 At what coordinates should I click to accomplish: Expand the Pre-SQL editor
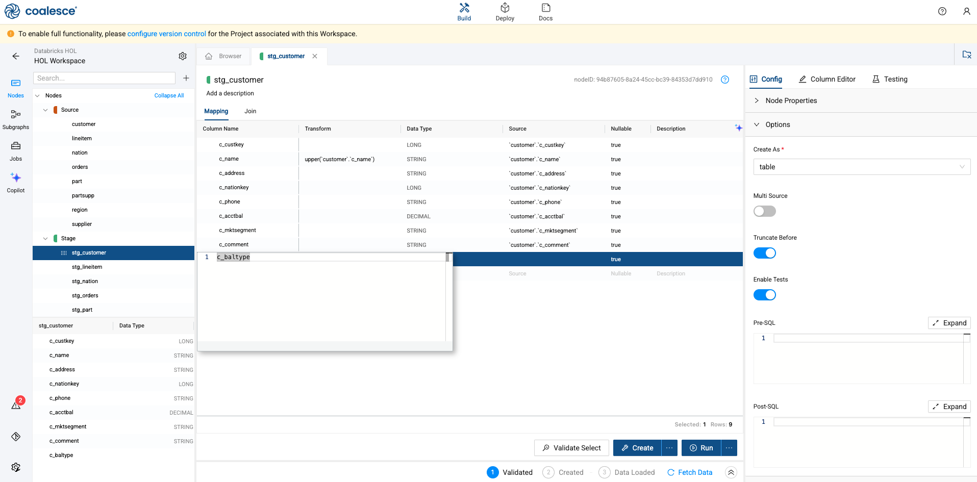(x=949, y=323)
